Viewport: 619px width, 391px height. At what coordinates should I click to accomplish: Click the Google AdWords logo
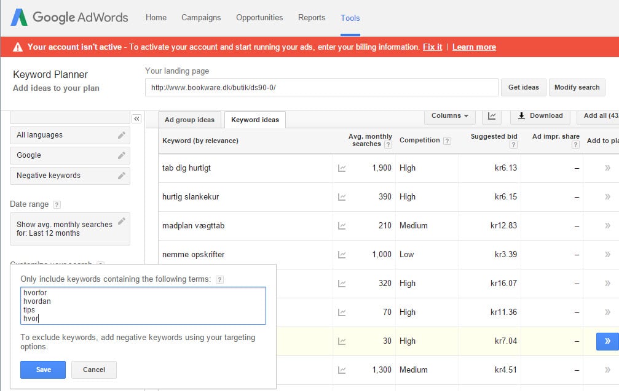pyautogui.click(x=69, y=17)
